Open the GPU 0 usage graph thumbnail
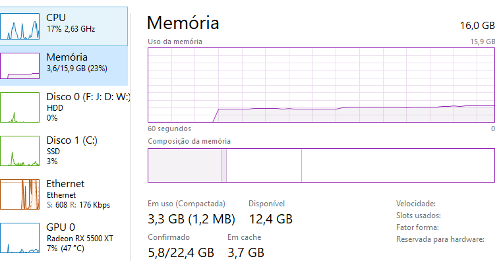This screenshot has width=501, height=261. 20,238
